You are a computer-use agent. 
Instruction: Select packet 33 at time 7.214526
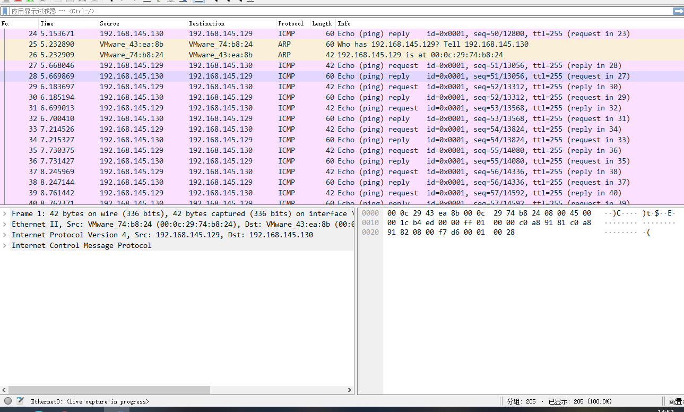[x=342, y=129]
